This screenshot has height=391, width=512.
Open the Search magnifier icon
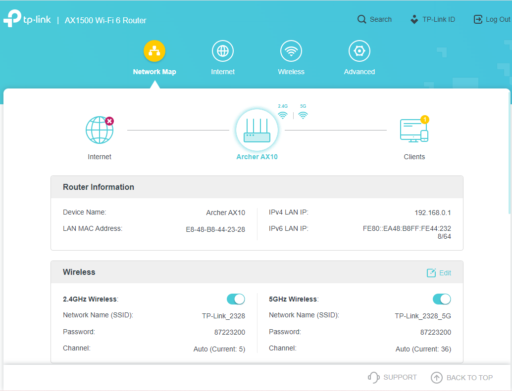(361, 20)
